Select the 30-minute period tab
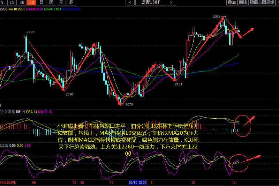The height and width of the screenshot is (186, 279). click(22, 2)
